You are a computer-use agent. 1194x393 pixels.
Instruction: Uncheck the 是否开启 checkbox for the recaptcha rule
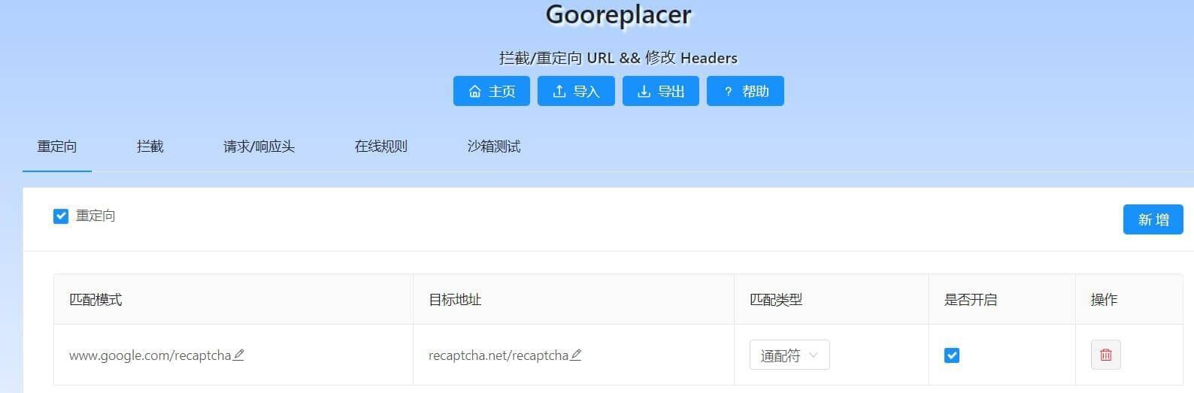(x=952, y=355)
